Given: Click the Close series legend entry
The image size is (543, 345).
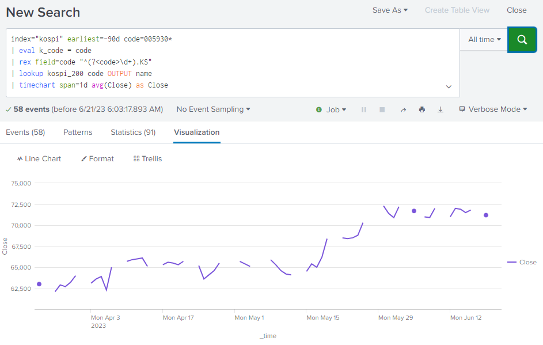Looking at the screenshot, I should pos(522,262).
